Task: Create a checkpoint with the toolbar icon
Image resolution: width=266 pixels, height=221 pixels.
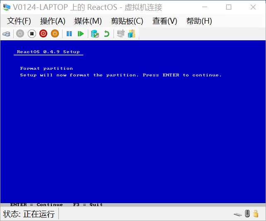Action: [95, 34]
